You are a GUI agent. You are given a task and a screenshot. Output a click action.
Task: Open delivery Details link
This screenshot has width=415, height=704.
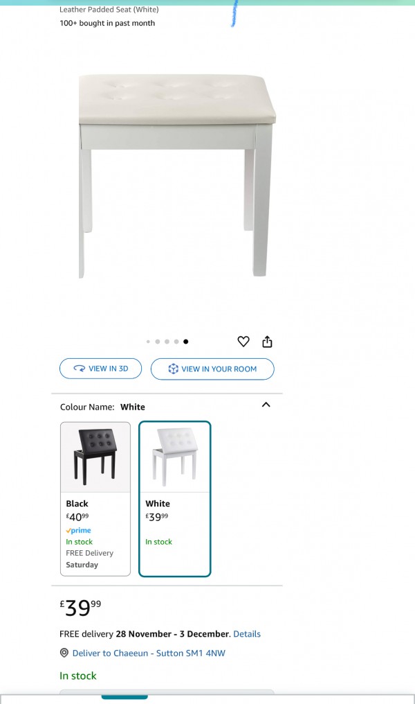click(247, 634)
